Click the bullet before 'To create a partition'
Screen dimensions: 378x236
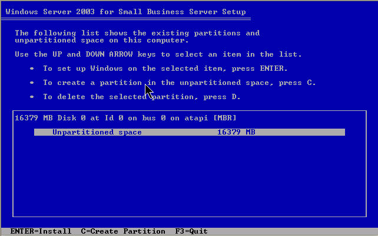[x=32, y=83]
